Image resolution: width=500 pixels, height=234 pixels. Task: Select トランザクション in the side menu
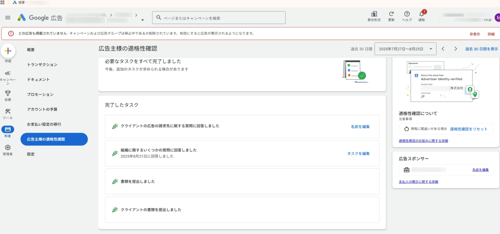coord(42,64)
